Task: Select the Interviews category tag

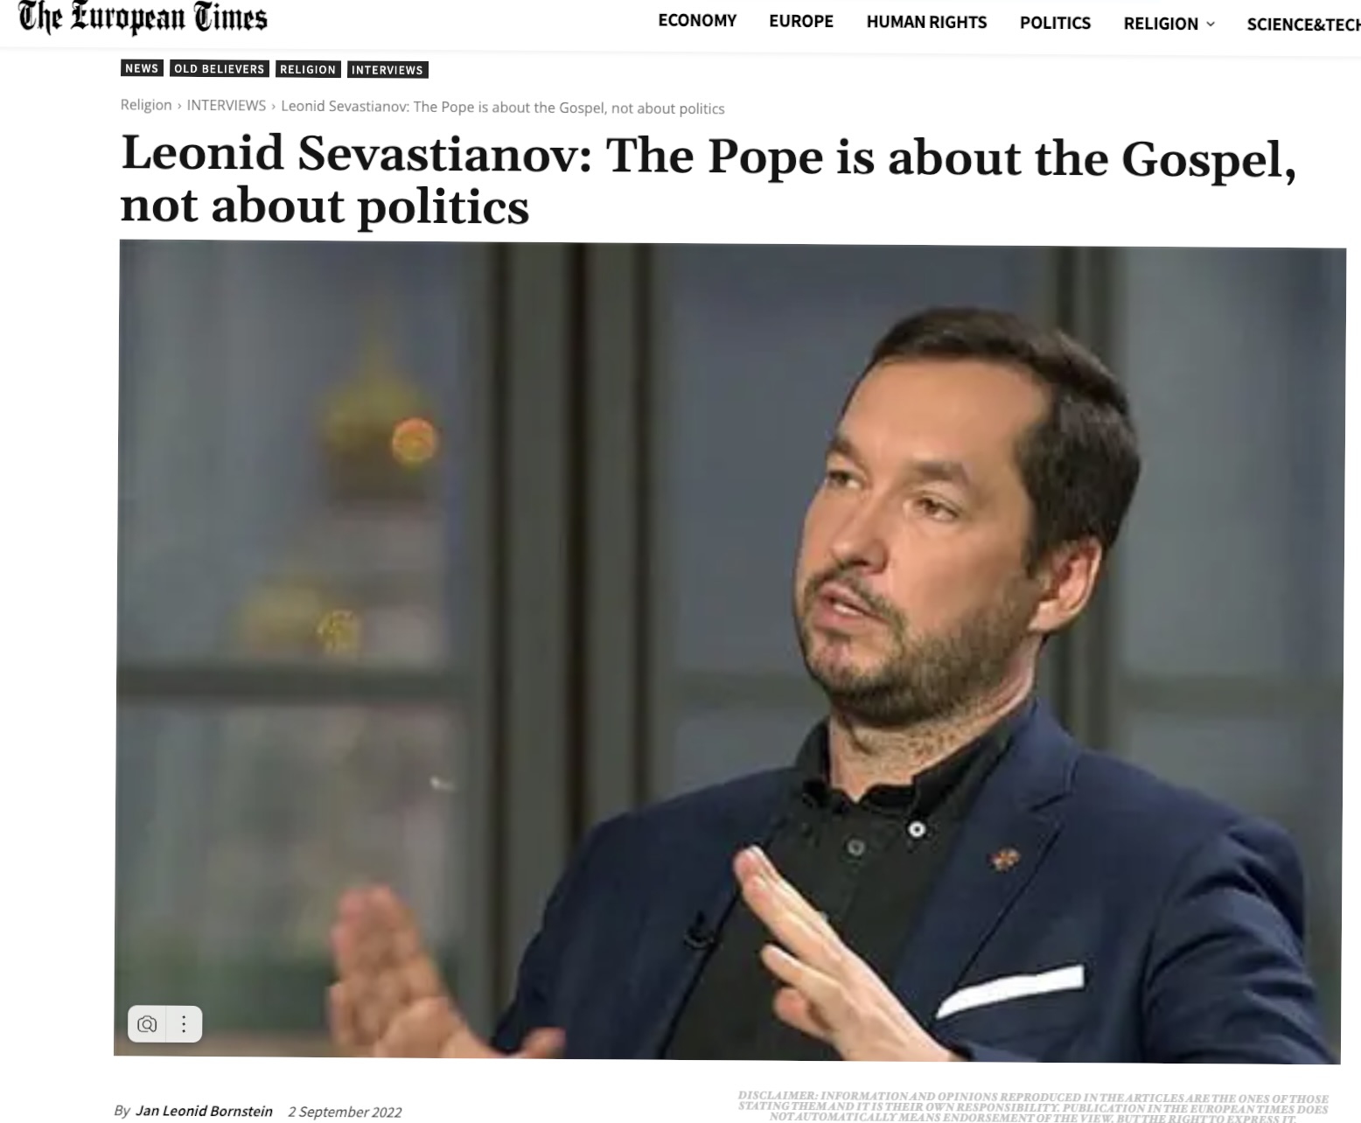Action: [387, 70]
